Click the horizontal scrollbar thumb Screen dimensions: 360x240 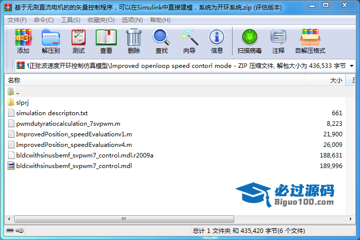pyautogui.click(x=124, y=219)
